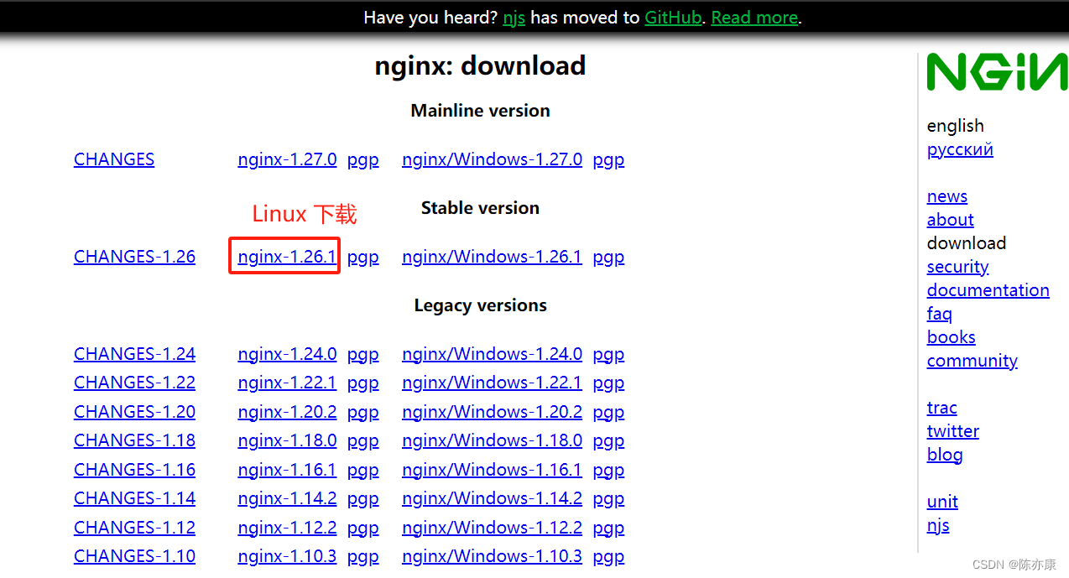Download nginx-1.12.2 source
The width and height of the screenshot is (1069, 578).
[287, 528]
